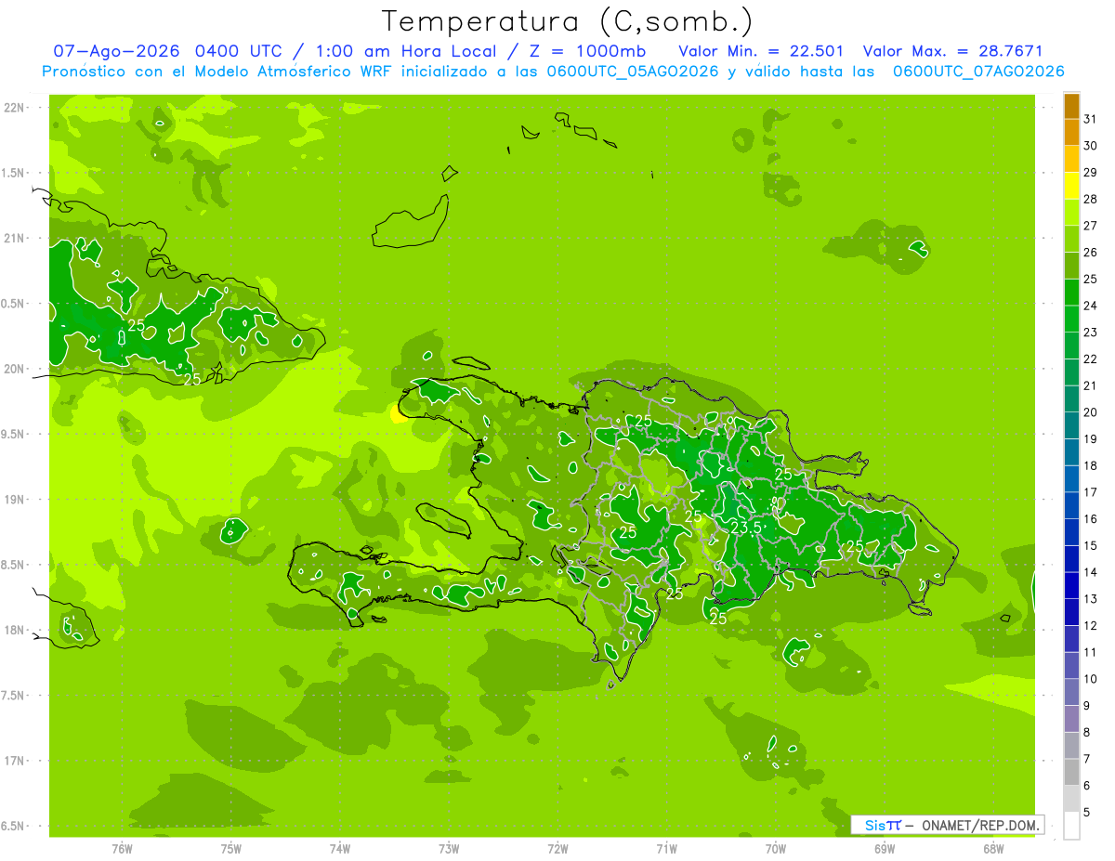The width and height of the screenshot is (1115, 861).
Task: Click the '27' colorbar label
Action: [1090, 226]
